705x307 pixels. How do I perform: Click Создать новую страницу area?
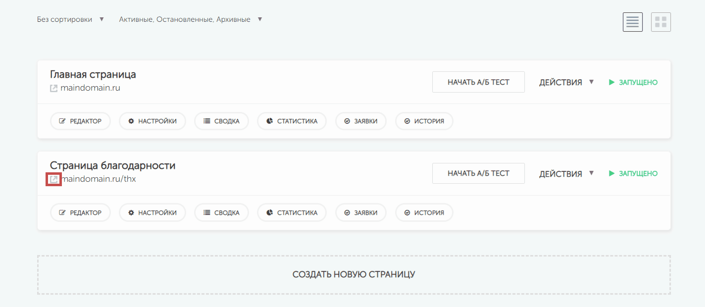tap(353, 275)
